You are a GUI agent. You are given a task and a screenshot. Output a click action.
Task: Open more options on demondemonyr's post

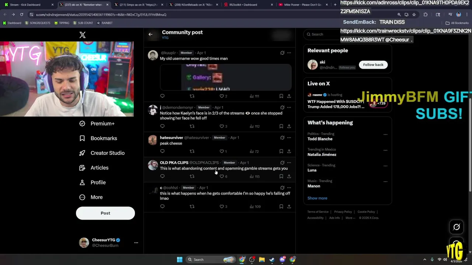click(289, 107)
